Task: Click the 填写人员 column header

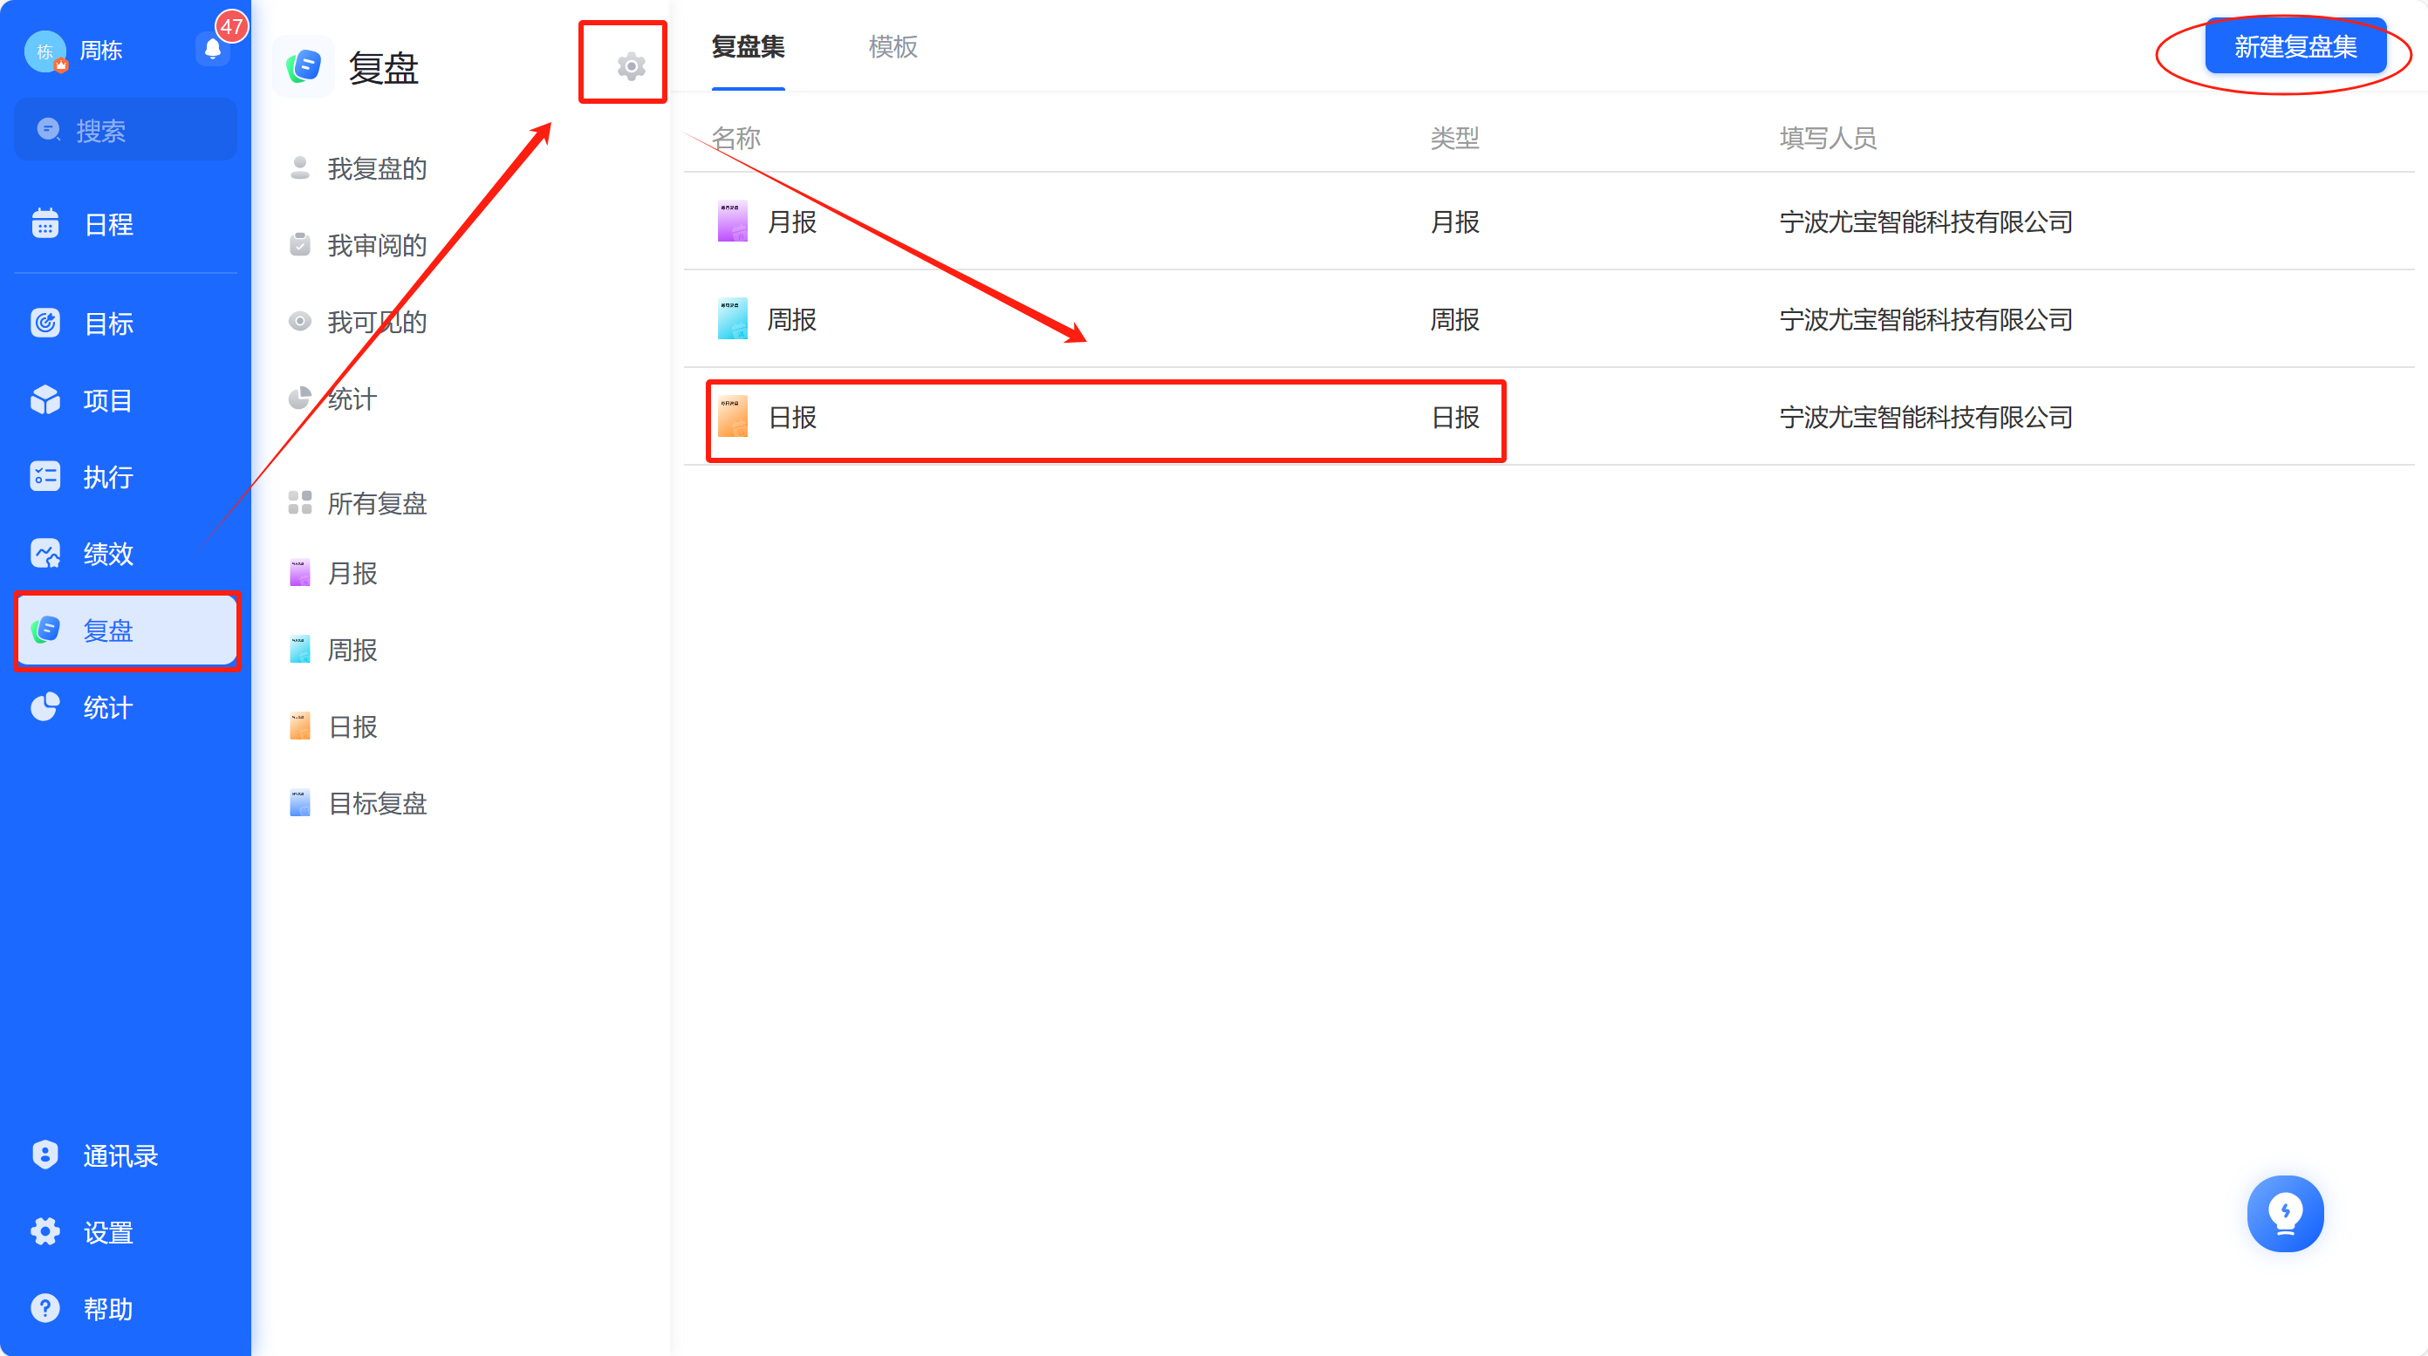Action: click(1828, 138)
